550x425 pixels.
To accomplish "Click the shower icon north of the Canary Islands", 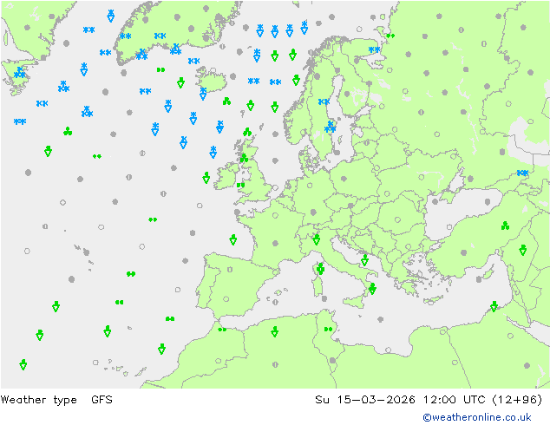I will pyautogui.click(x=161, y=349).
